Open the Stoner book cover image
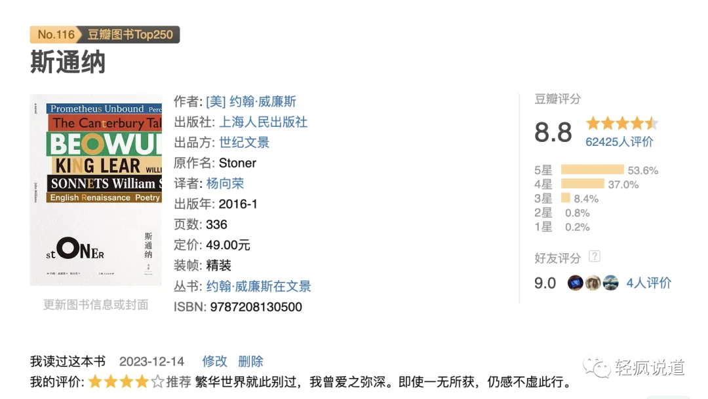Screen dimensions: 708x399 point(96,190)
